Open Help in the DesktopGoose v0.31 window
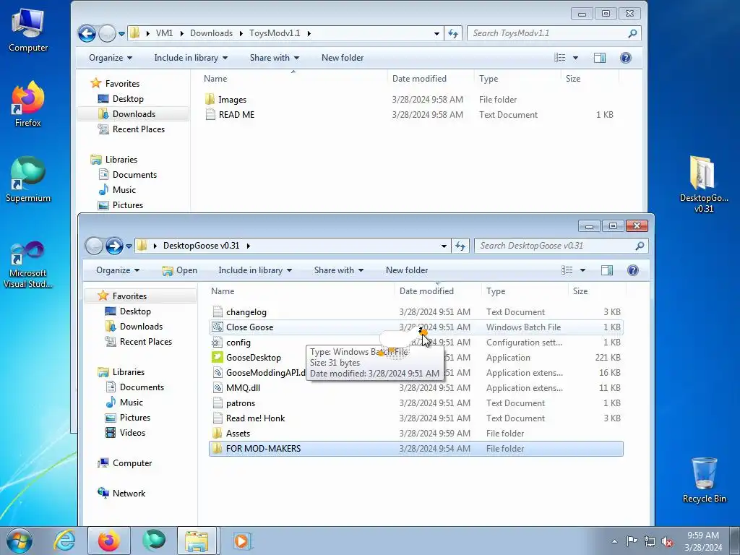This screenshot has width=740, height=555. tap(633, 270)
